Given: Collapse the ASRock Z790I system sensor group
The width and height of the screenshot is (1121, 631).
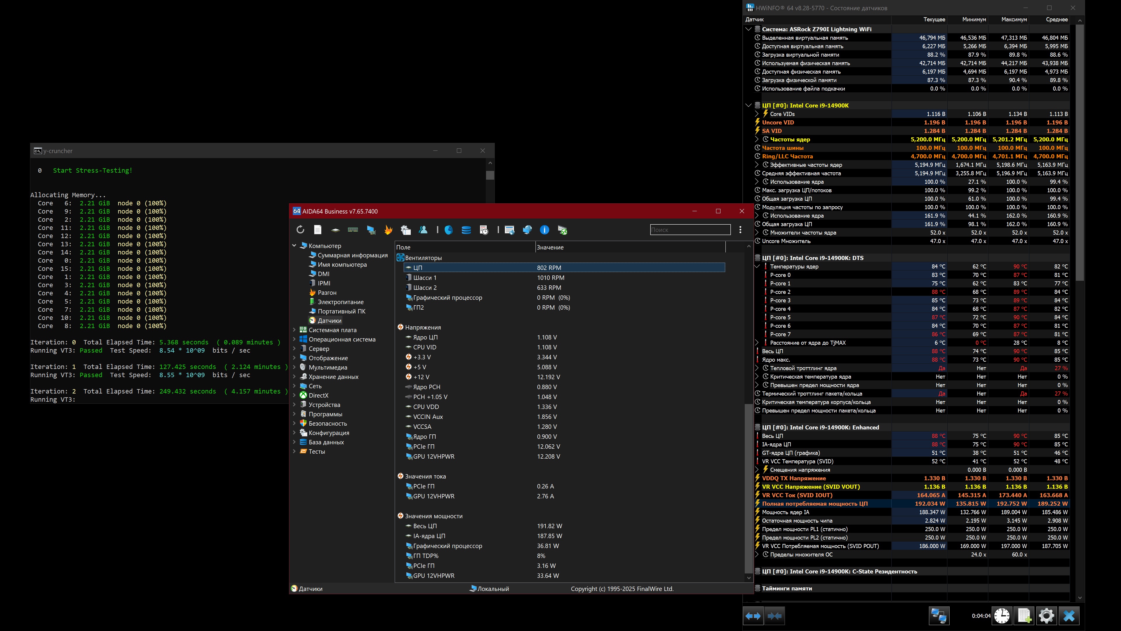Looking at the screenshot, I should pos(749,29).
